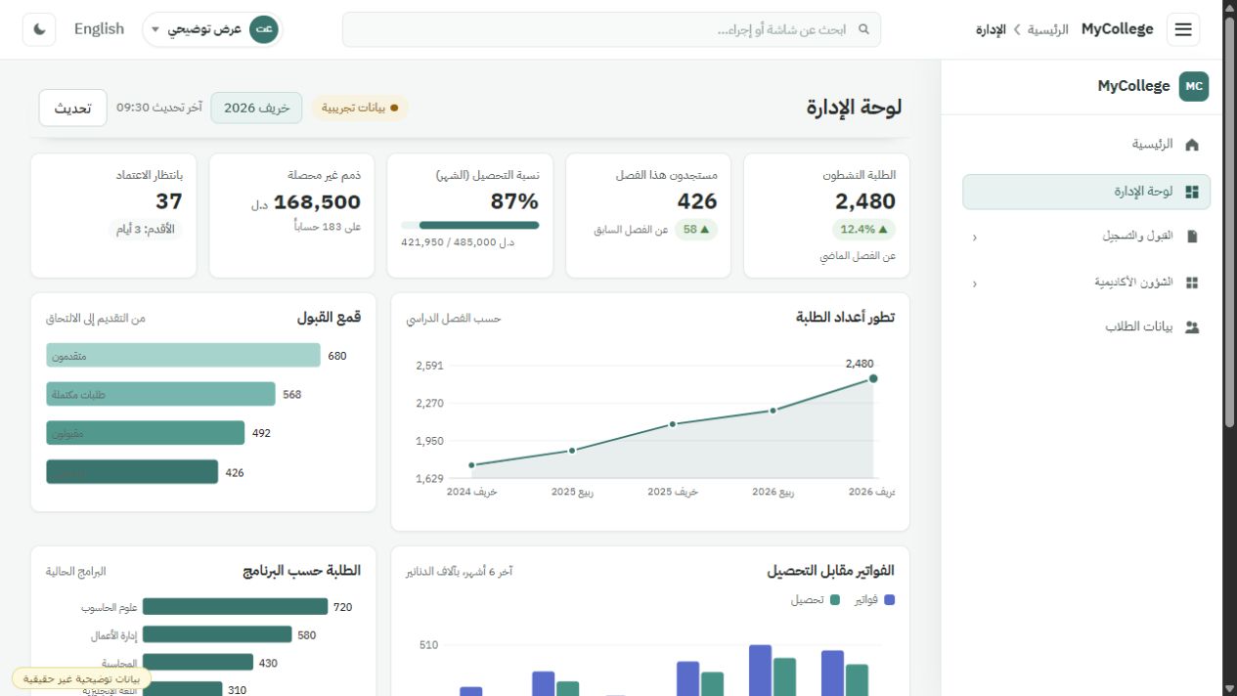Click the الطلبة النشطون 2,480 card
1237x696 pixels.
click(827, 215)
